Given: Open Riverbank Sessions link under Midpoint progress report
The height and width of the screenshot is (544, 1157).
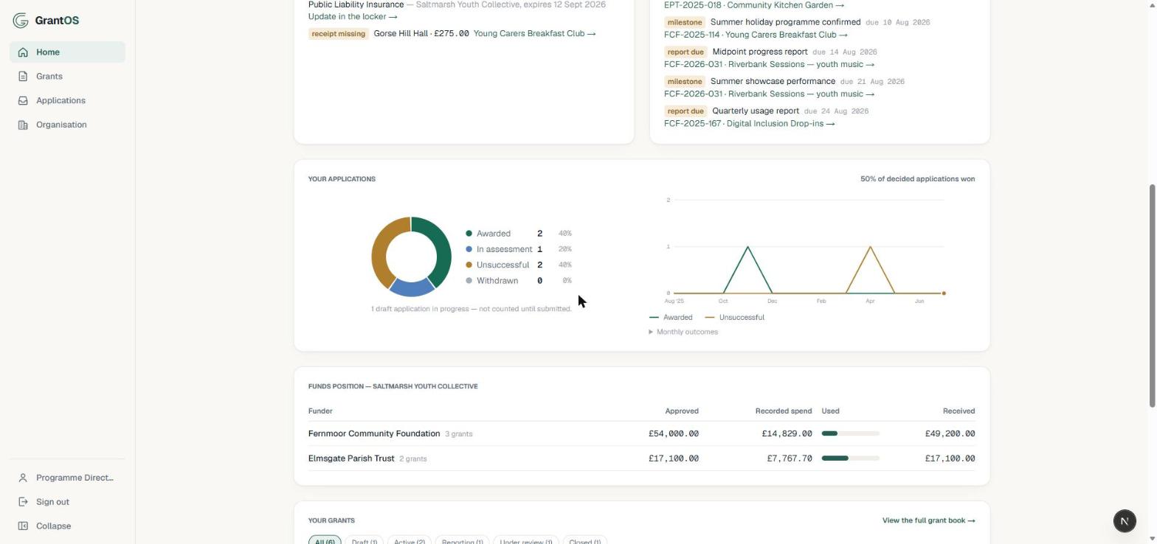Looking at the screenshot, I should pos(769,64).
